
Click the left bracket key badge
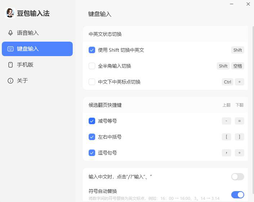point(227,137)
